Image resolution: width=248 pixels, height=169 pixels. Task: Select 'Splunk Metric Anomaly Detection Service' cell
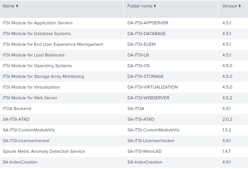pos(44,151)
